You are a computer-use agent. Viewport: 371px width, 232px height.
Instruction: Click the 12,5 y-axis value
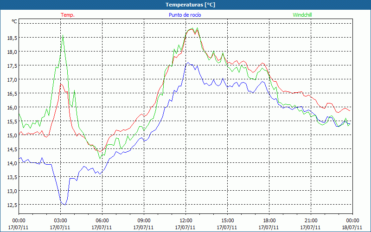pos(12,205)
